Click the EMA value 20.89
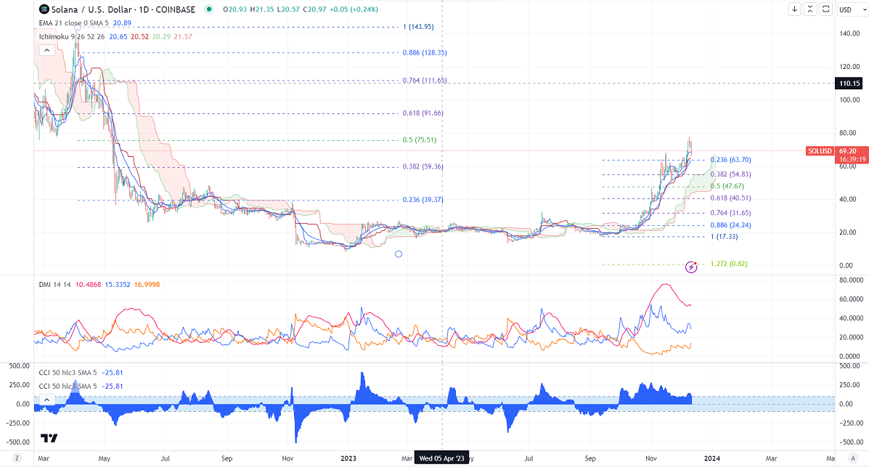This screenshot has width=869, height=470. tap(122, 23)
